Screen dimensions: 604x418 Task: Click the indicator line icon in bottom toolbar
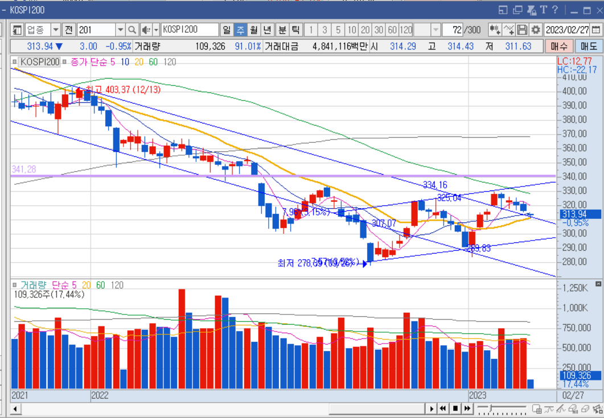pos(549,408)
